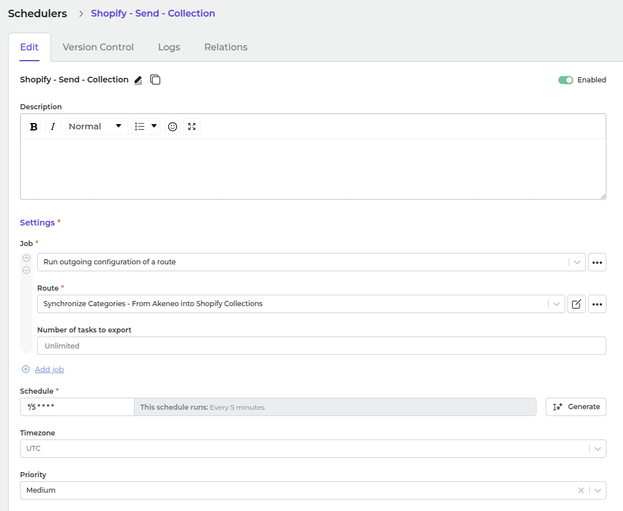Open the emoji picker in description toolbar
Screen dimensions: 623x511
tap(172, 126)
